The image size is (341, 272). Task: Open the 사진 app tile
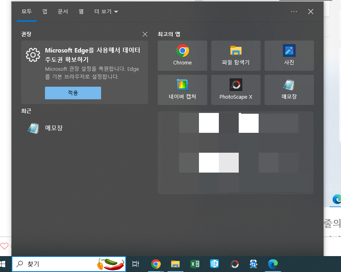[289, 56]
